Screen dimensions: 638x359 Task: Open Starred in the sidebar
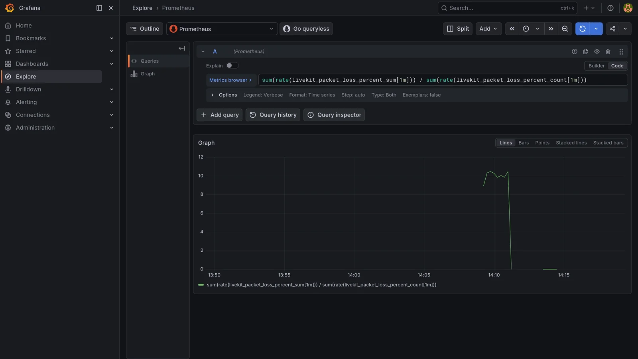point(26,51)
